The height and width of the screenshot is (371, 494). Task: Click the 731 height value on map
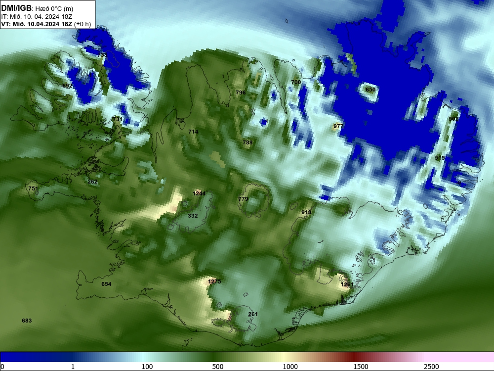click(117, 119)
